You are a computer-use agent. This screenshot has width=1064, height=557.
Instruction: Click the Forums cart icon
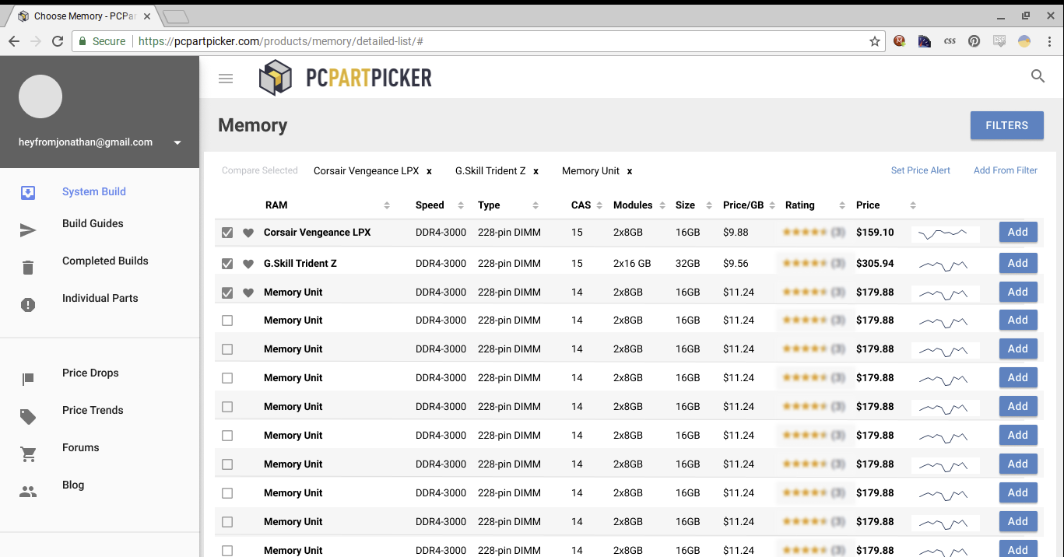(x=29, y=454)
